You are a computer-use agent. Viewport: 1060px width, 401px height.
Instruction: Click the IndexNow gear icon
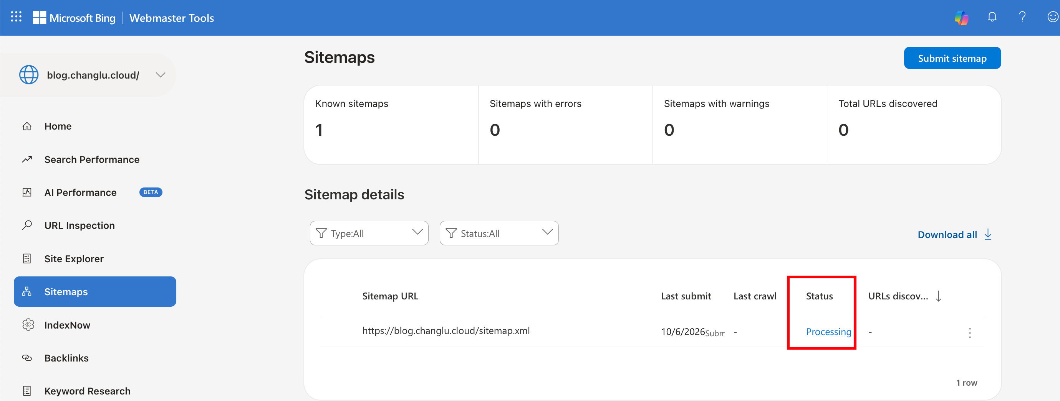click(x=28, y=325)
